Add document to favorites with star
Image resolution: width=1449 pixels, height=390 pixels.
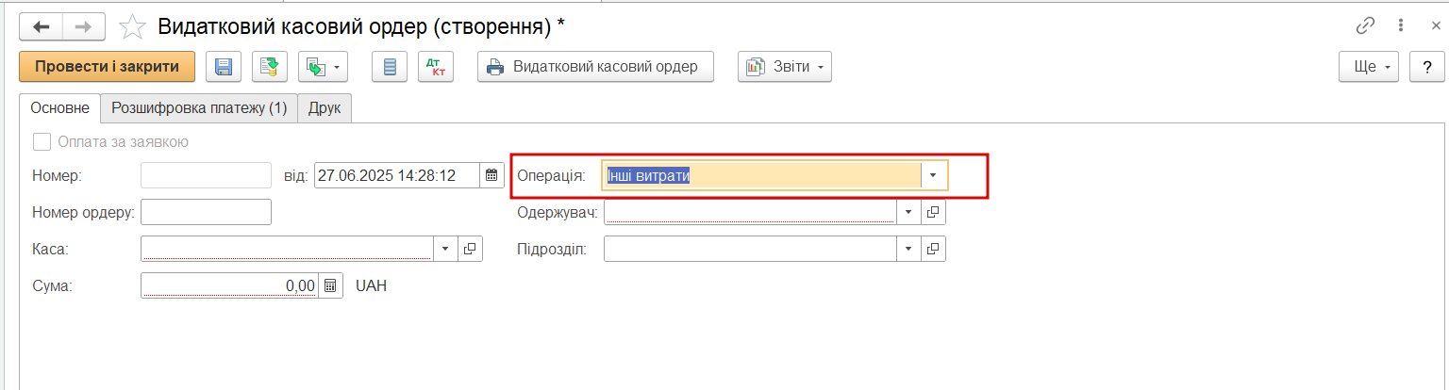click(x=132, y=27)
